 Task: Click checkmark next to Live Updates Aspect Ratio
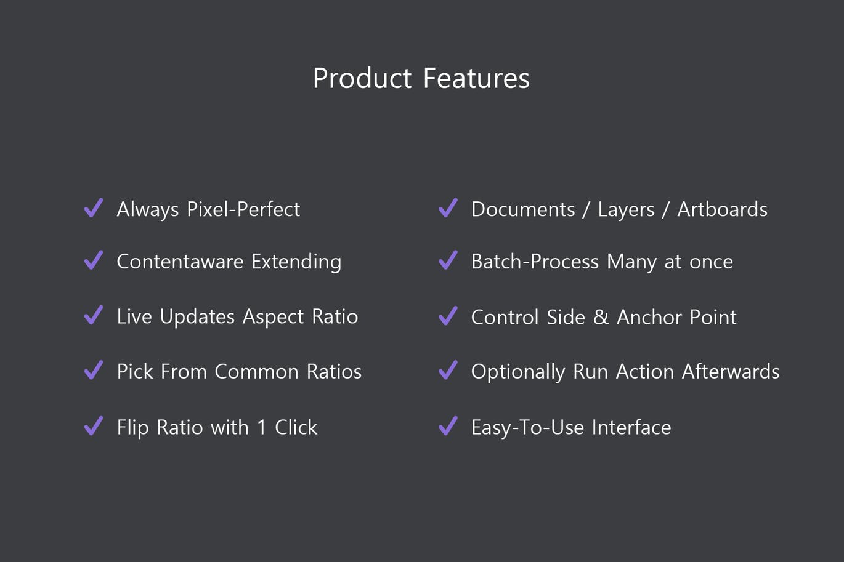94,316
